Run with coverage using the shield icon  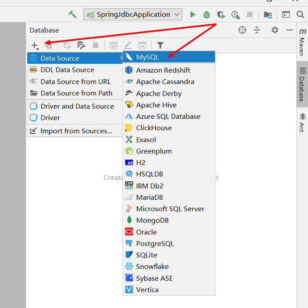(x=221, y=15)
